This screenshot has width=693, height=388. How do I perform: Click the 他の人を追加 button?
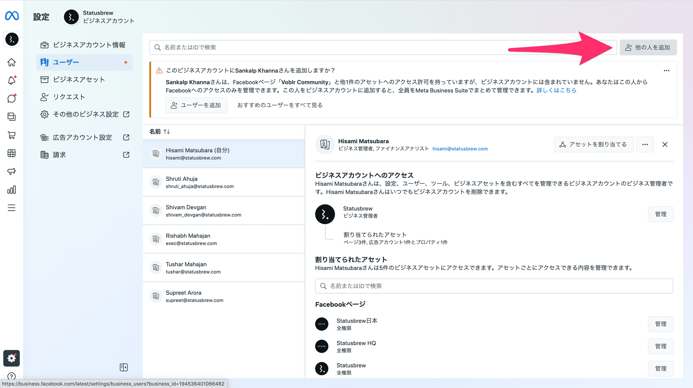click(648, 48)
